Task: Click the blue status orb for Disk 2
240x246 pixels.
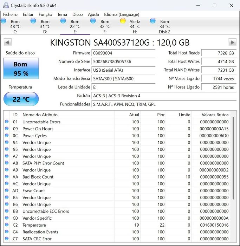Action: tap(153, 21)
